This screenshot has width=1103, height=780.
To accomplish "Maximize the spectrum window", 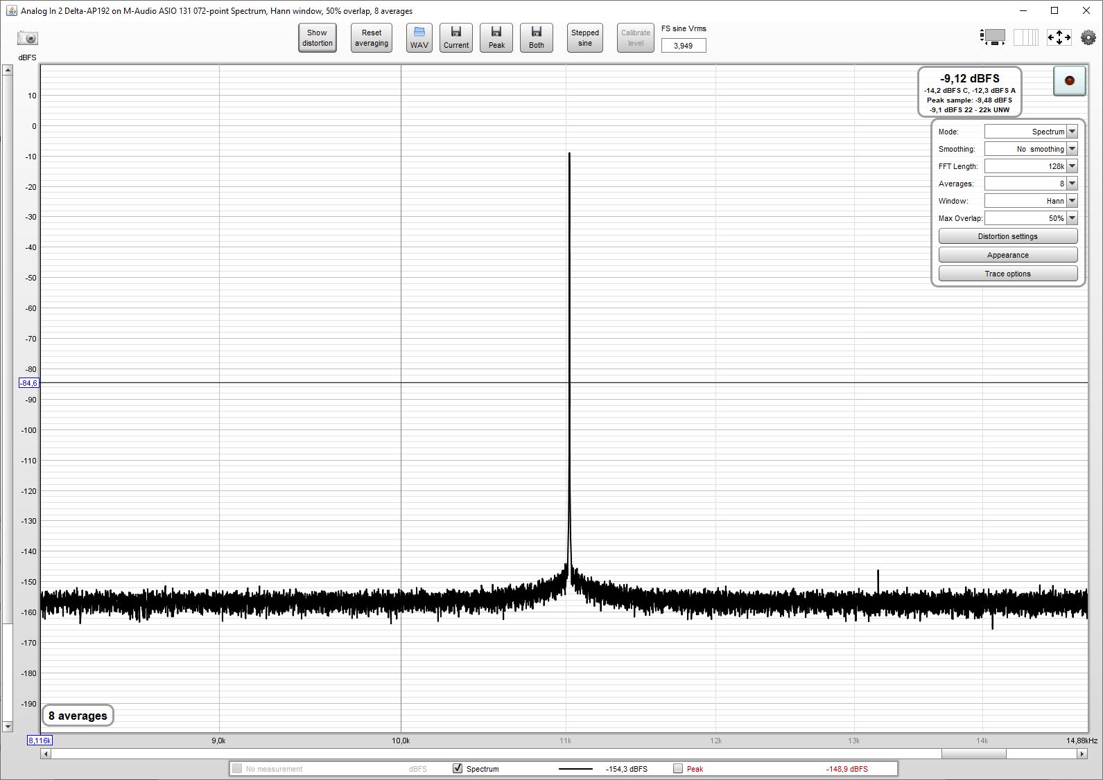I will (1054, 10).
